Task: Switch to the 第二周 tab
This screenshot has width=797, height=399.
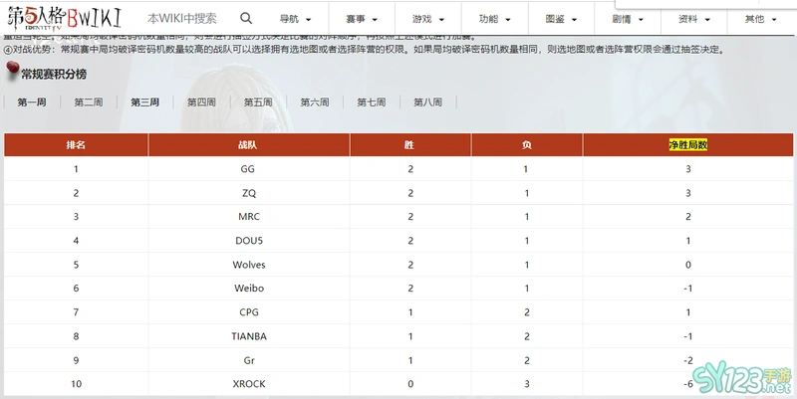Action: tap(89, 102)
